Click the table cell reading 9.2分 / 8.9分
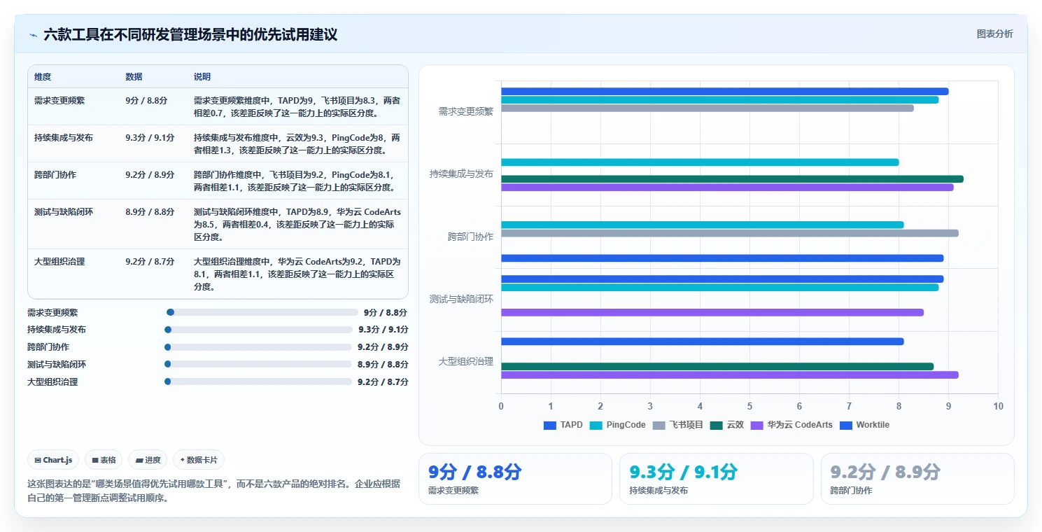The height and width of the screenshot is (532, 1042). pos(150,175)
